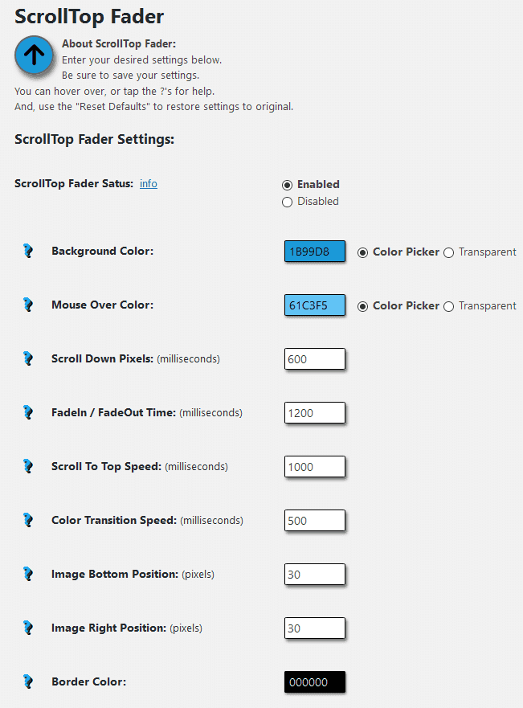Select Color Picker for Mouse Over Color
Screen dimensions: 523x708
363,307
